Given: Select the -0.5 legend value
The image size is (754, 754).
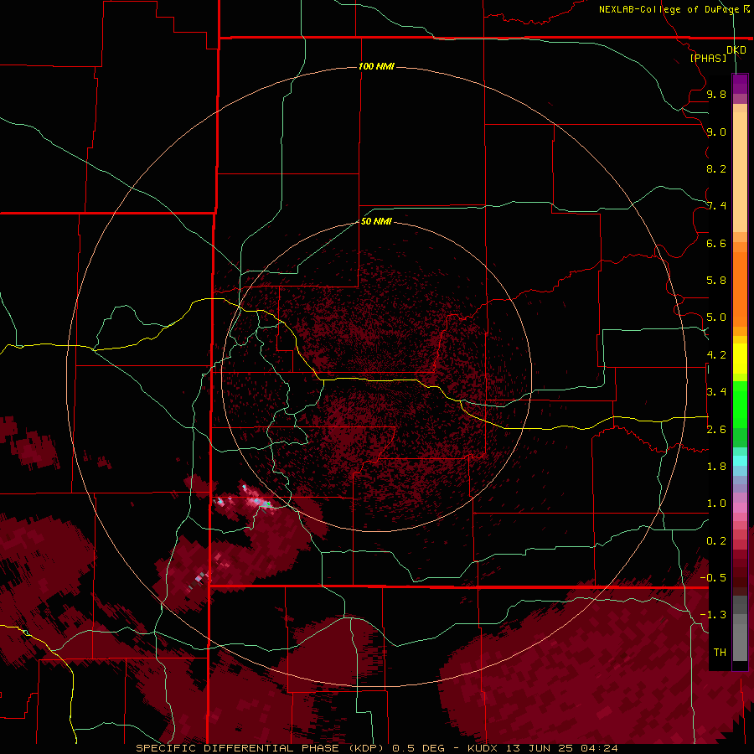Looking at the screenshot, I should point(713,578).
